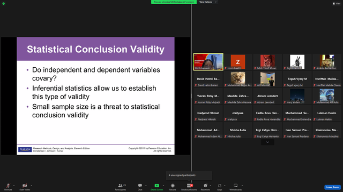Select Abram Leendert's tile

(267, 96)
